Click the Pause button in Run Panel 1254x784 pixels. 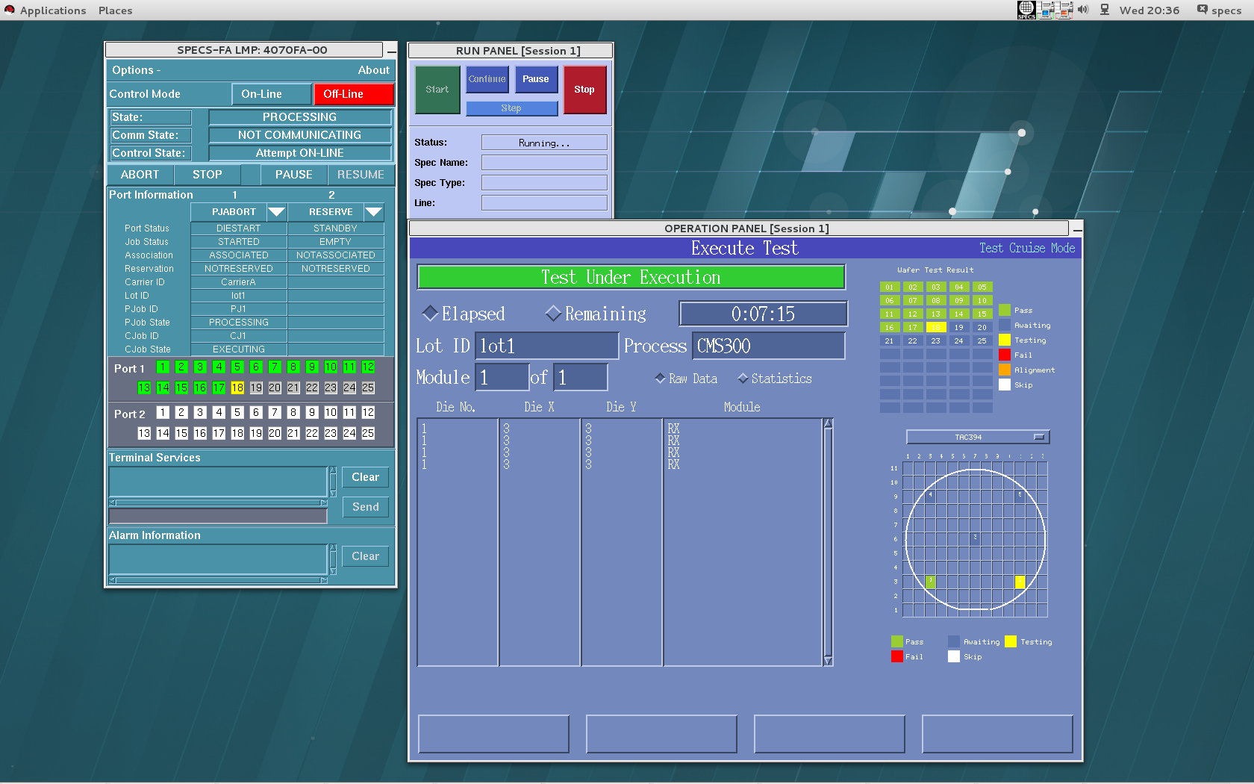535,79
